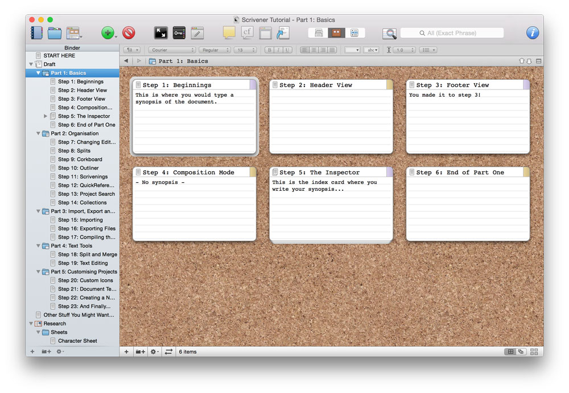The height and width of the screenshot is (393, 569).
Task: Toggle bold formatting
Action: point(269,50)
